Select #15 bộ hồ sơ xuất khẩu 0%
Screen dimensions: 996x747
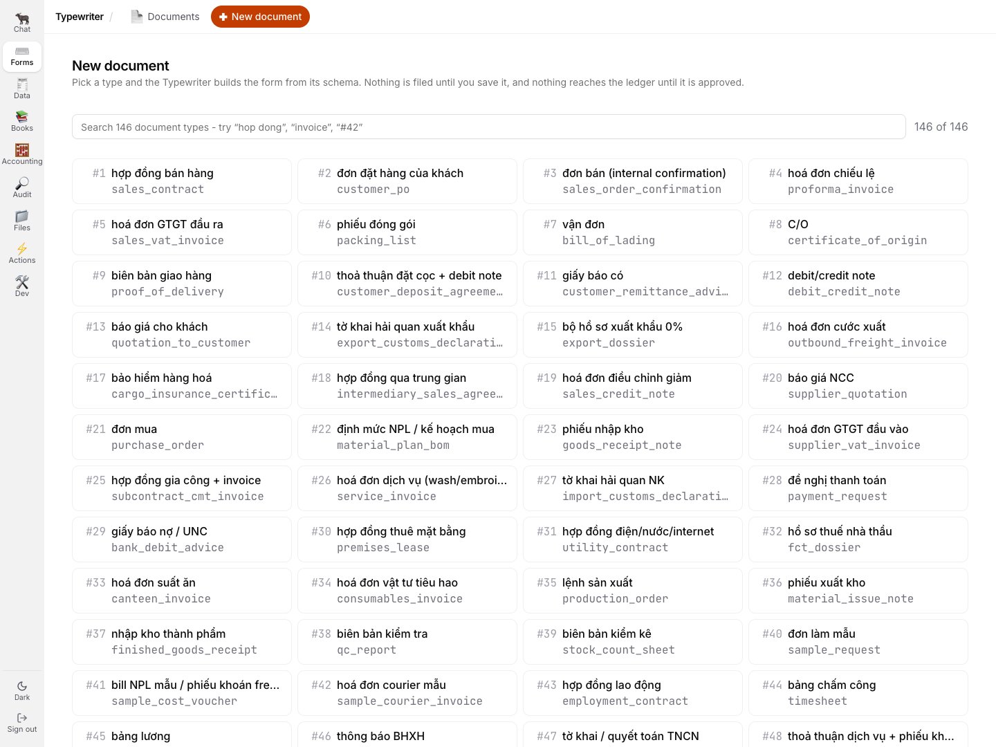tap(633, 335)
